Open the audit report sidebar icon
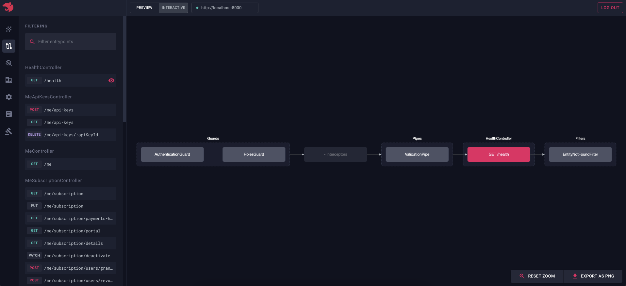 pyautogui.click(x=9, y=114)
